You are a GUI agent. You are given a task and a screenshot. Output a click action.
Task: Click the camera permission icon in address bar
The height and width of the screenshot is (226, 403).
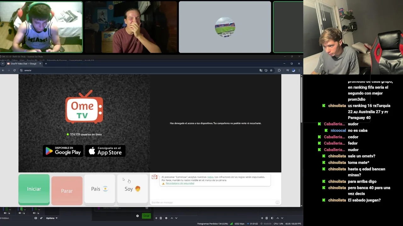click(266, 70)
